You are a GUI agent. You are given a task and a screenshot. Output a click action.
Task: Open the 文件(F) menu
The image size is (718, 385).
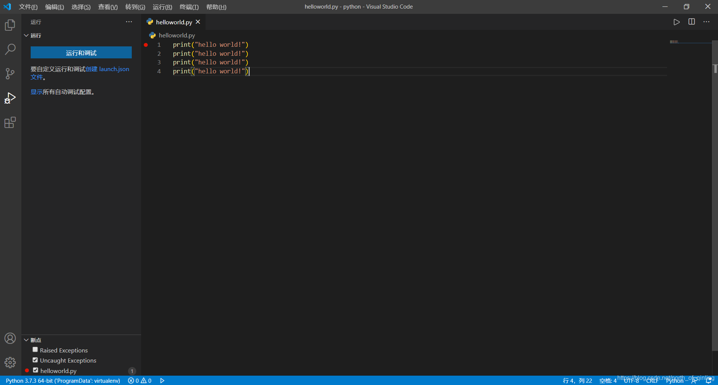(28, 7)
